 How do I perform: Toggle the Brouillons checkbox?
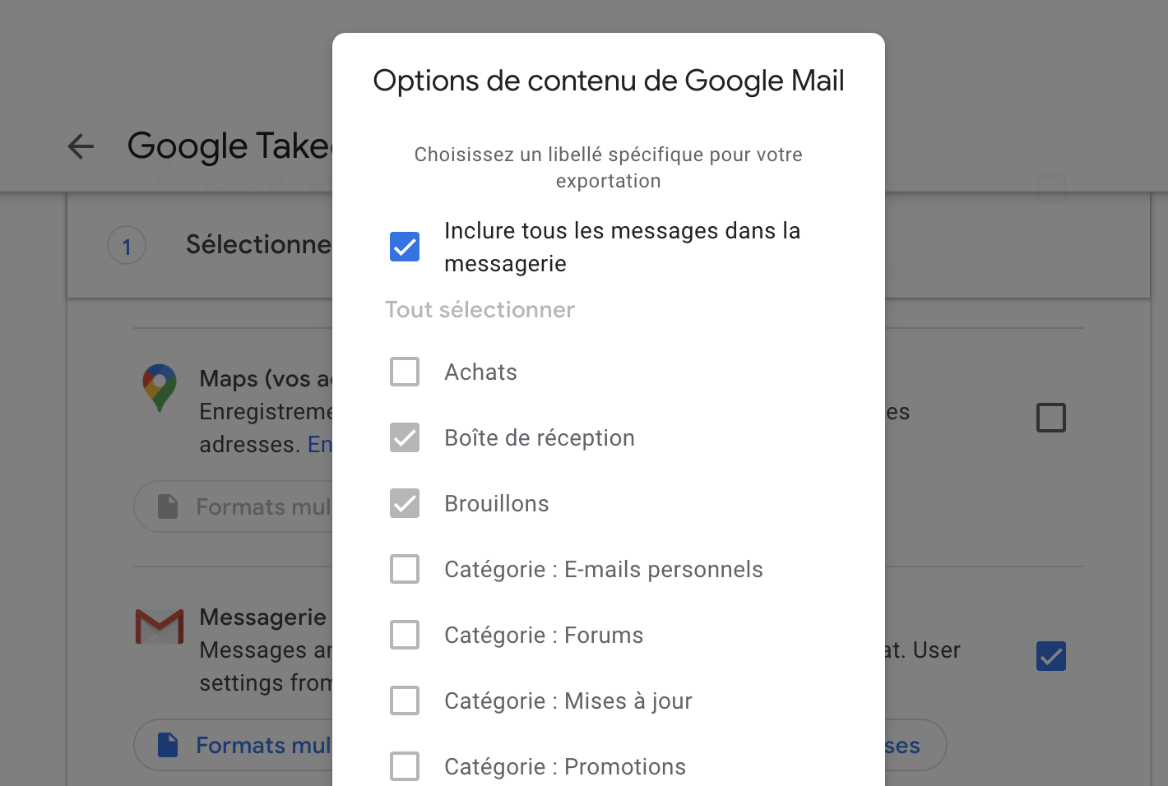pos(405,503)
